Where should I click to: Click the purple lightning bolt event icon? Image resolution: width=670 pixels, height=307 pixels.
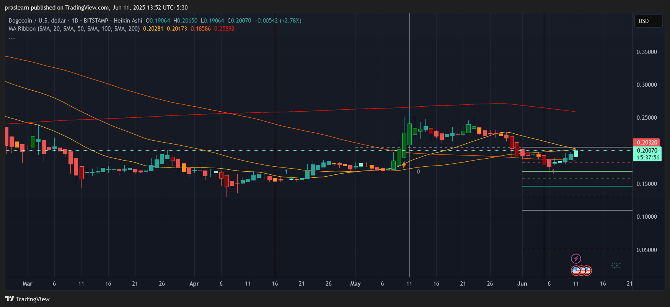tap(576, 259)
